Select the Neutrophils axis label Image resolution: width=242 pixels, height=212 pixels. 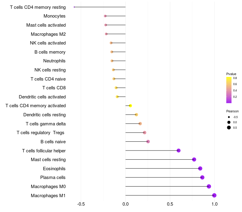pyautogui.click(x=54, y=61)
